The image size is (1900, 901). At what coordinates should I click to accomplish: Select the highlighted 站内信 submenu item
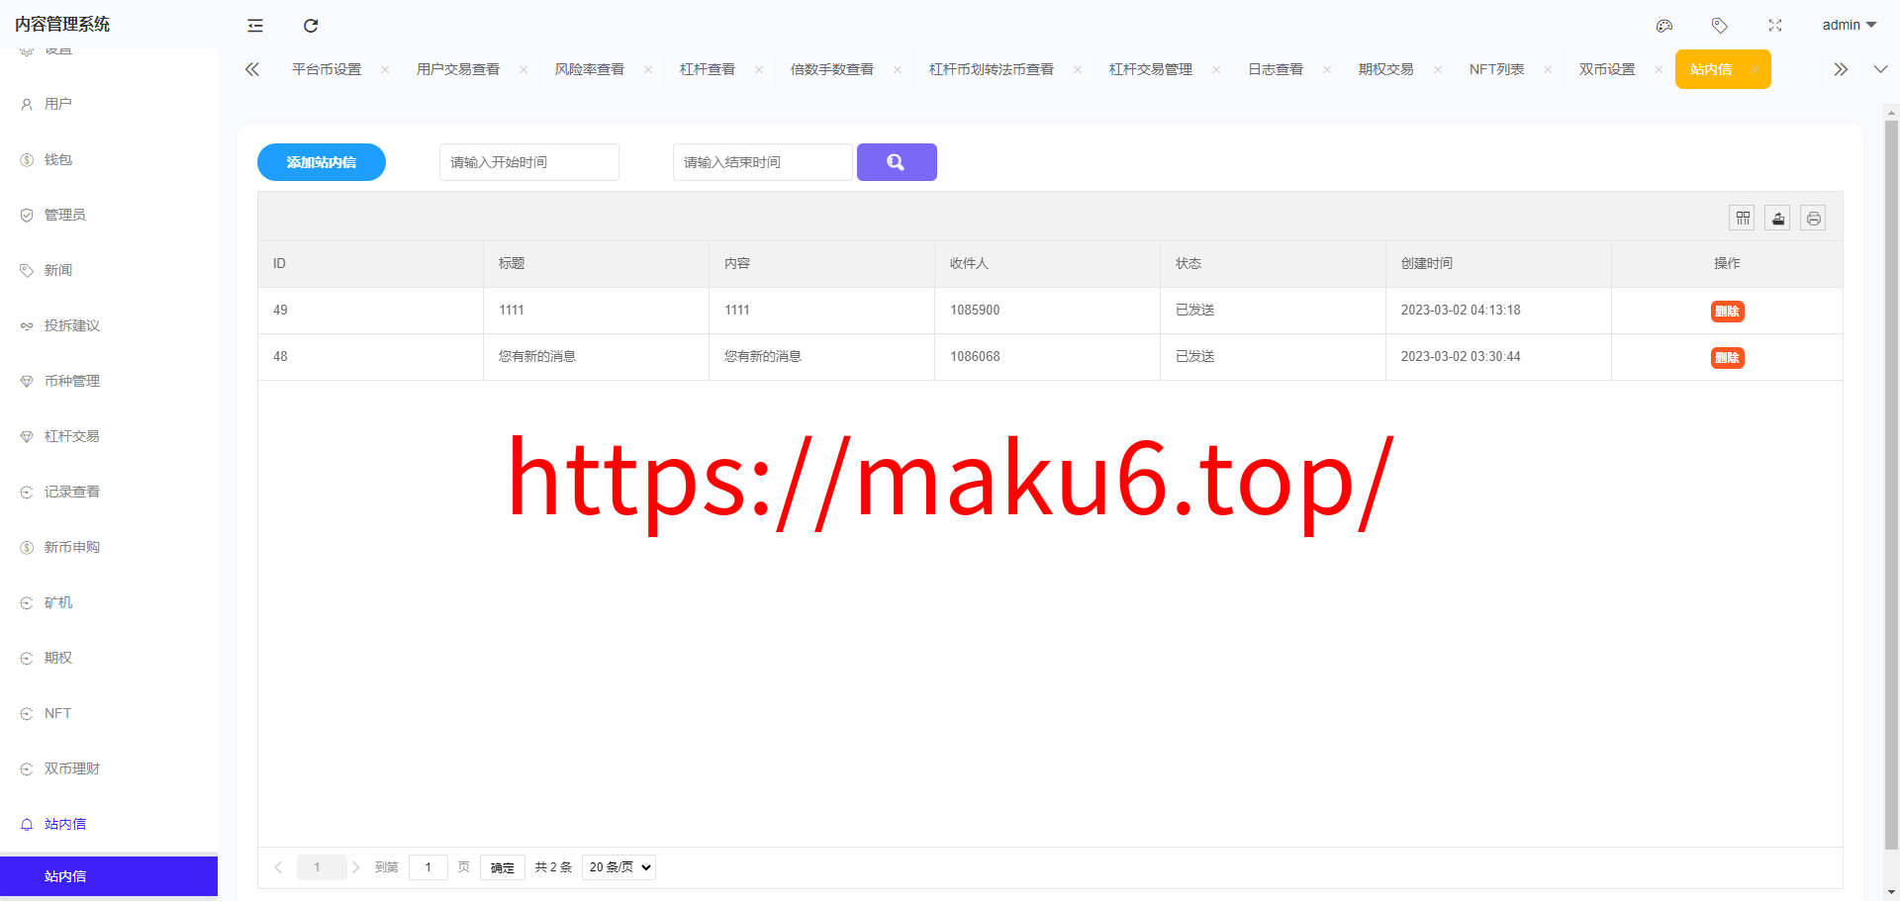[x=109, y=876]
